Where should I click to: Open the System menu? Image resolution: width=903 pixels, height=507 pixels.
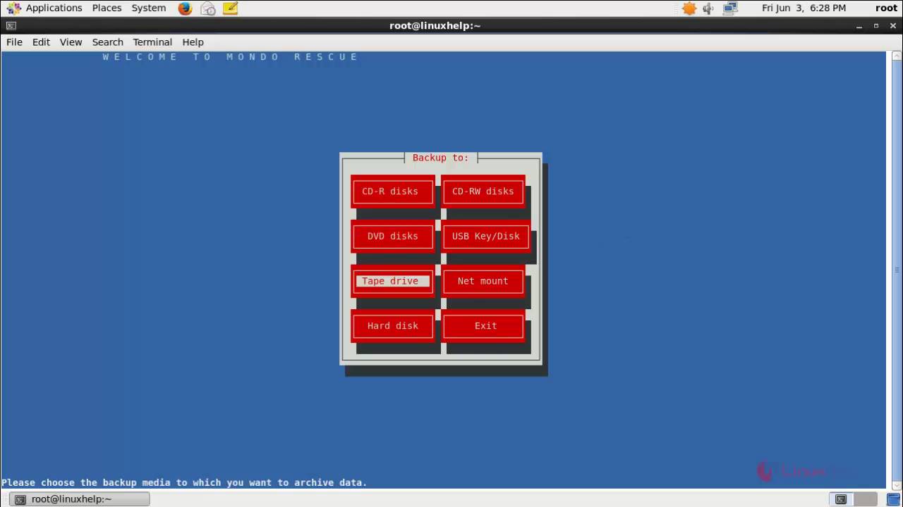tap(149, 8)
